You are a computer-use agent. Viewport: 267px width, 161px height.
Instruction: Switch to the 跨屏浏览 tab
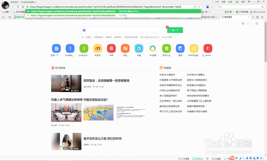click(x=19, y=17)
